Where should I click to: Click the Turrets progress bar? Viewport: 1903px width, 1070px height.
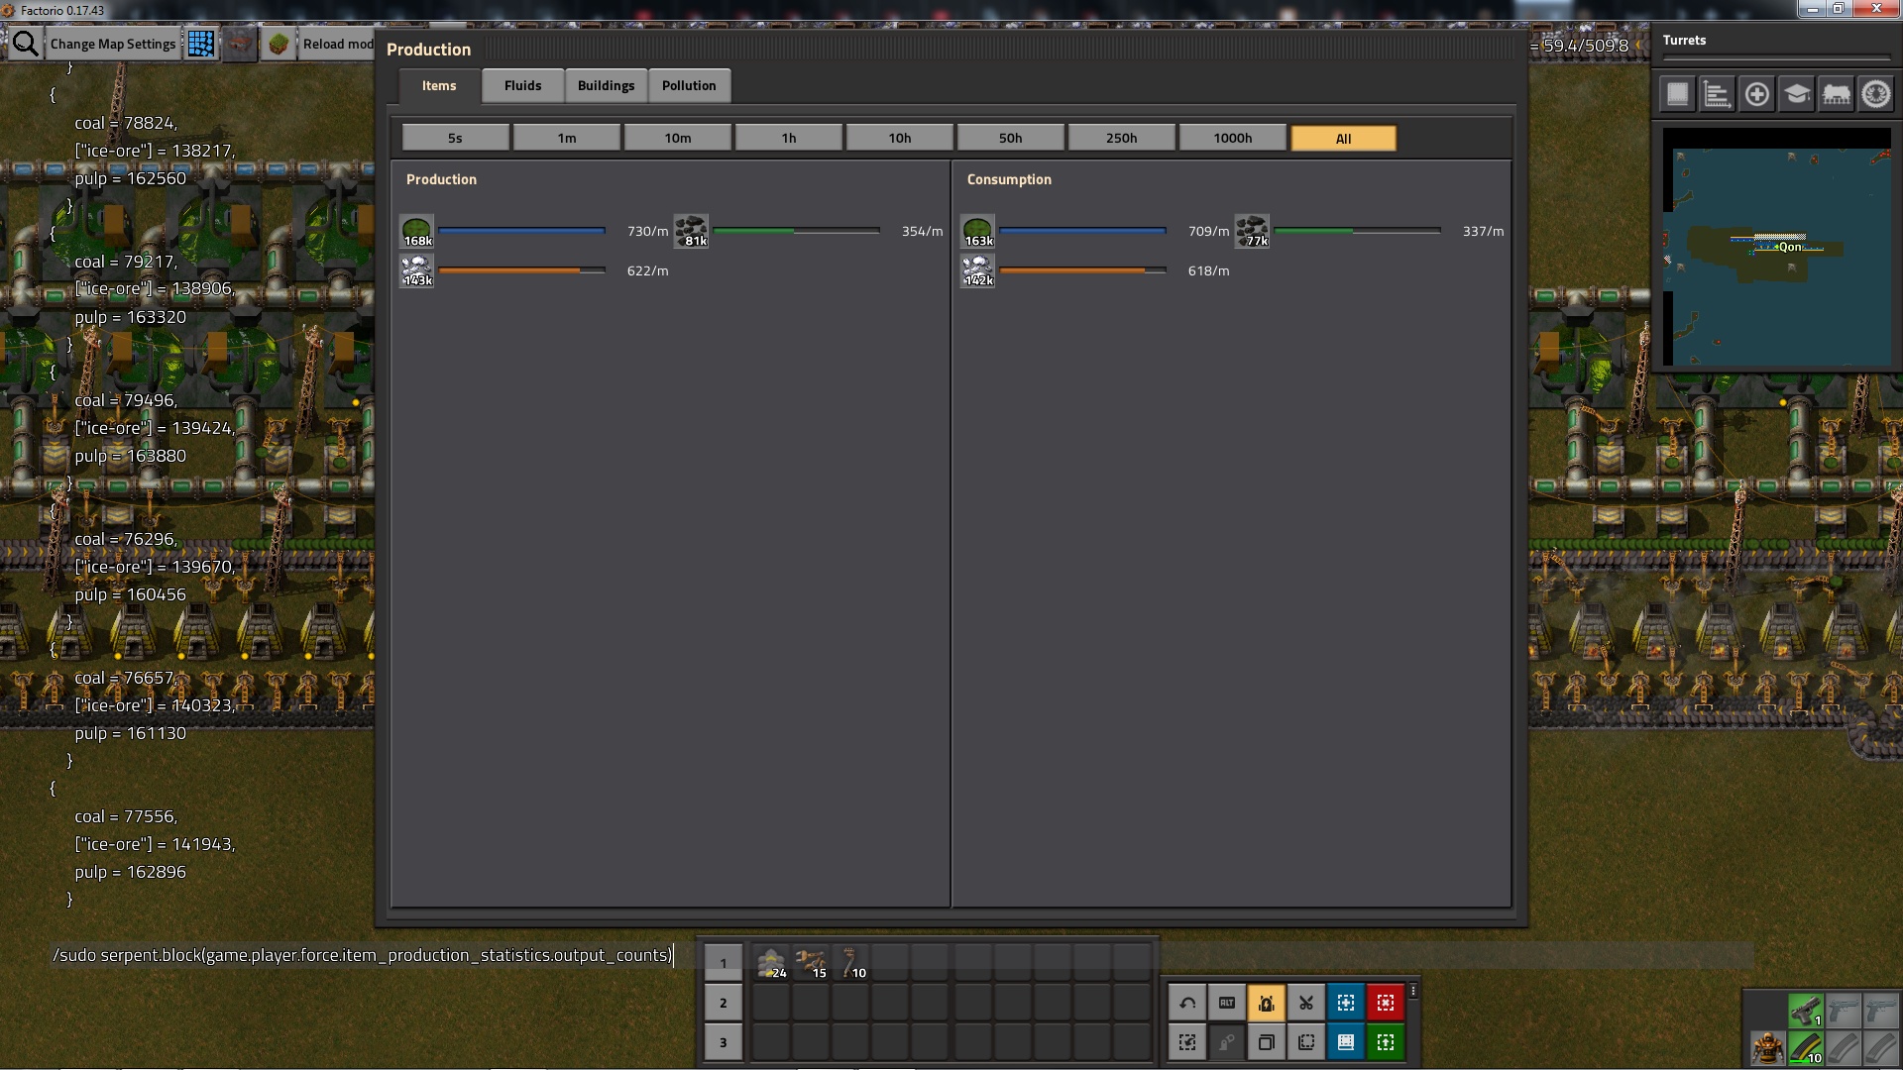point(1776,58)
